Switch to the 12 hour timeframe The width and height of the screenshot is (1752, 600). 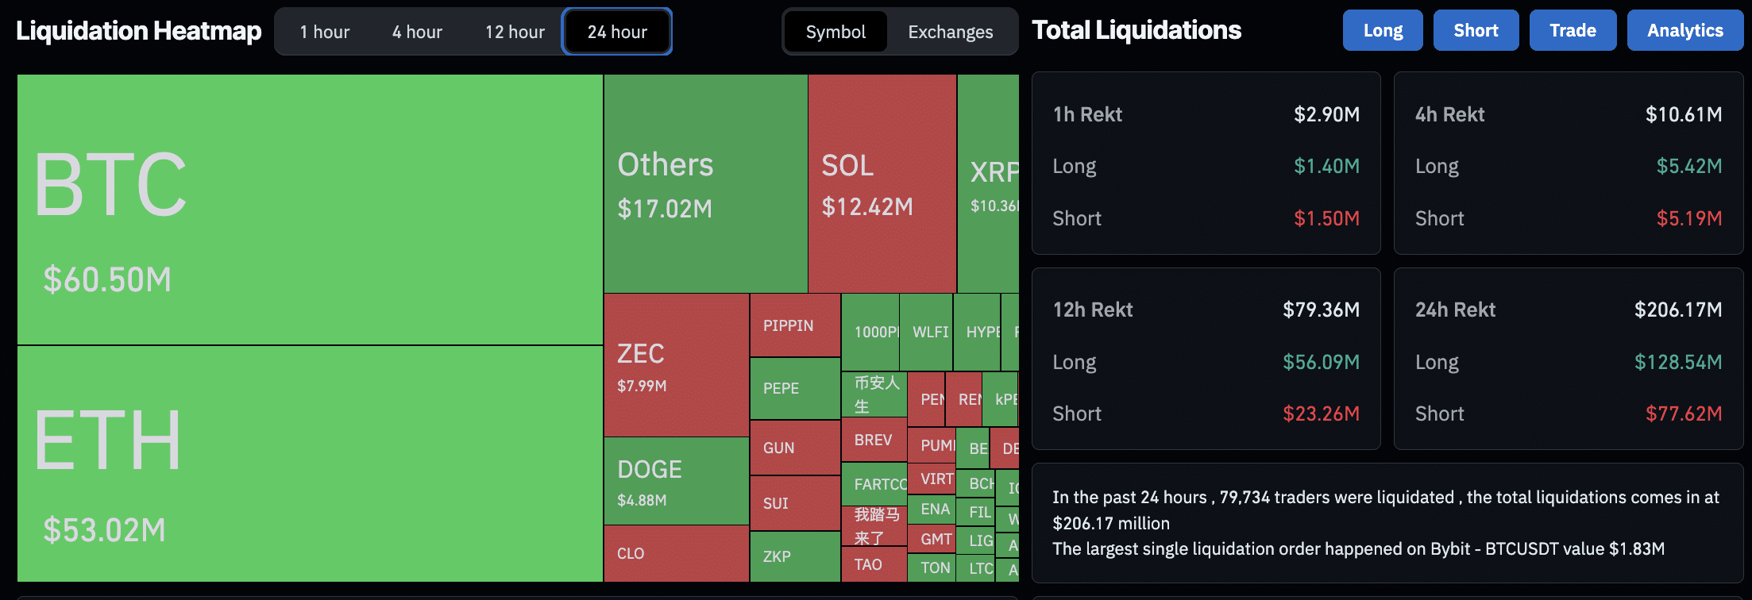[x=514, y=32]
